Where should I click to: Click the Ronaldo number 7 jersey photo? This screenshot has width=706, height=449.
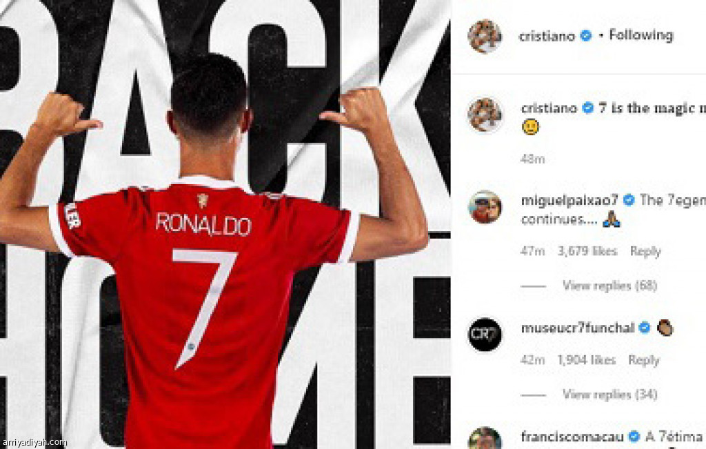225,224
